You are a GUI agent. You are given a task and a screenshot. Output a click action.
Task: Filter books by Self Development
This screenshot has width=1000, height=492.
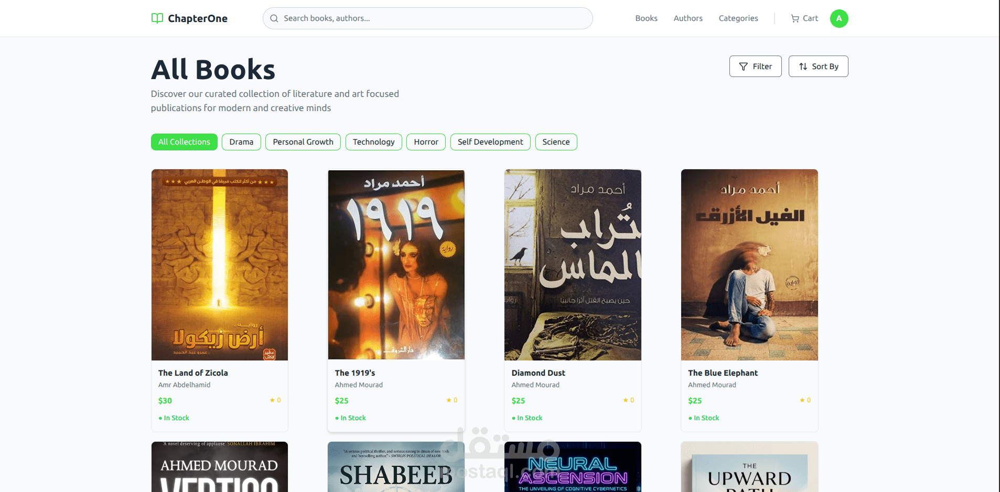490,142
